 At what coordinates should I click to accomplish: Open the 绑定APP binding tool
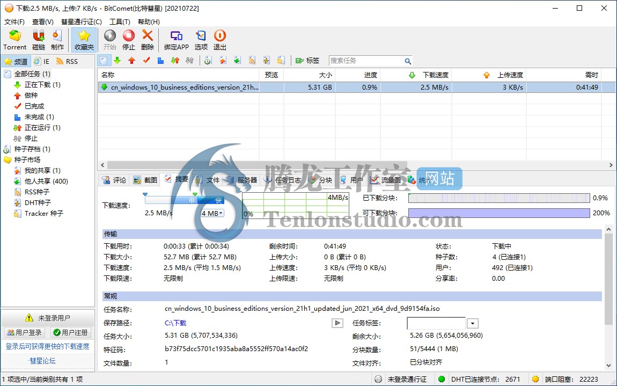pos(177,40)
